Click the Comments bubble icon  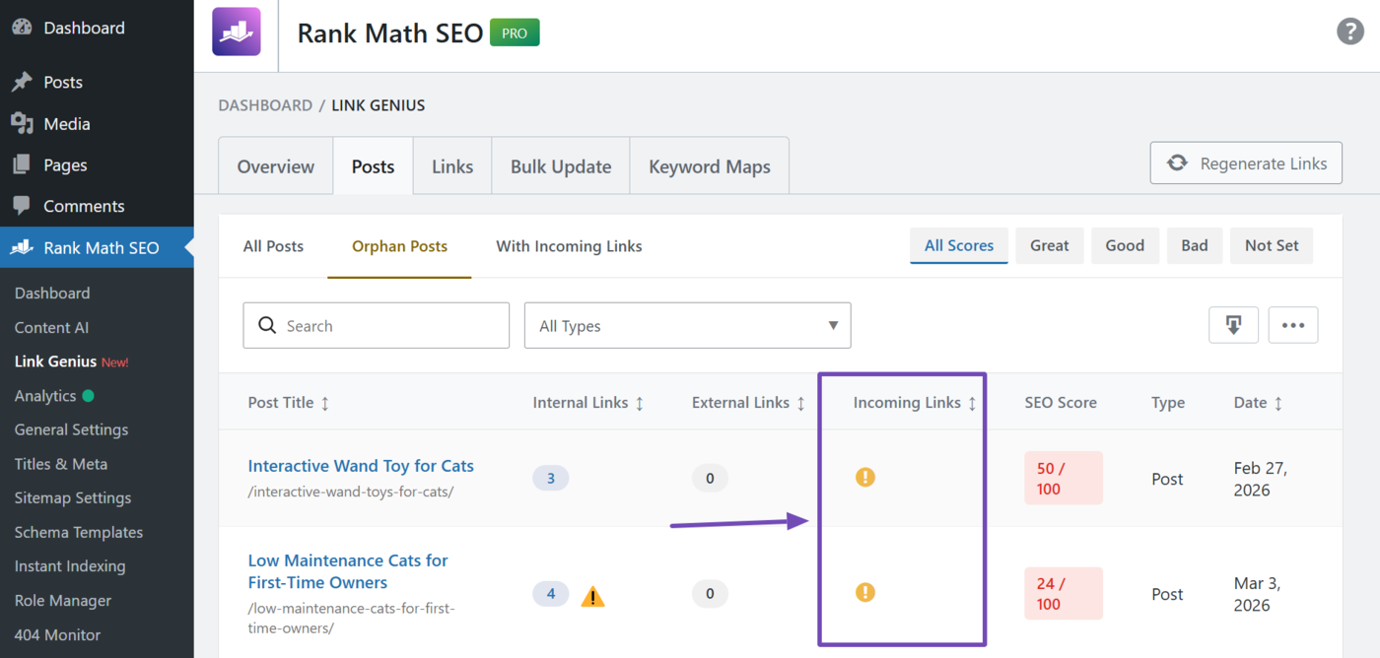[22, 206]
